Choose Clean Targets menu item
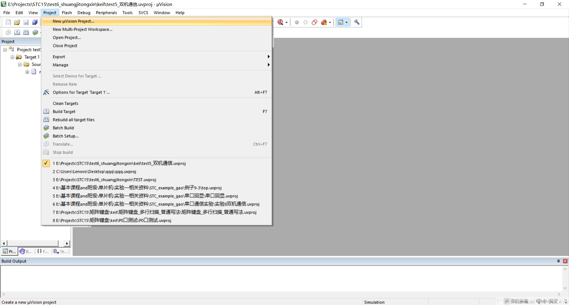Image resolution: width=569 pixels, height=305 pixels. tap(156, 103)
